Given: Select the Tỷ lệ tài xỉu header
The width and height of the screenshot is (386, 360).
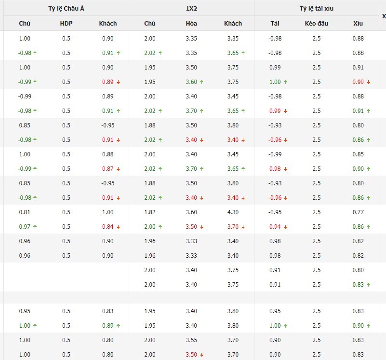Looking at the screenshot, I should (316, 8).
